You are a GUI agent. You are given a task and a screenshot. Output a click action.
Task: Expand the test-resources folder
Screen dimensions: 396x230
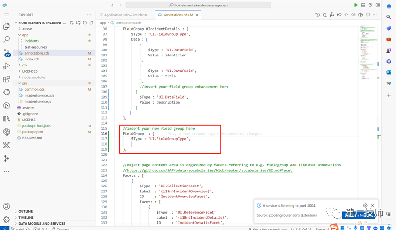pyautogui.click(x=36, y=47)
